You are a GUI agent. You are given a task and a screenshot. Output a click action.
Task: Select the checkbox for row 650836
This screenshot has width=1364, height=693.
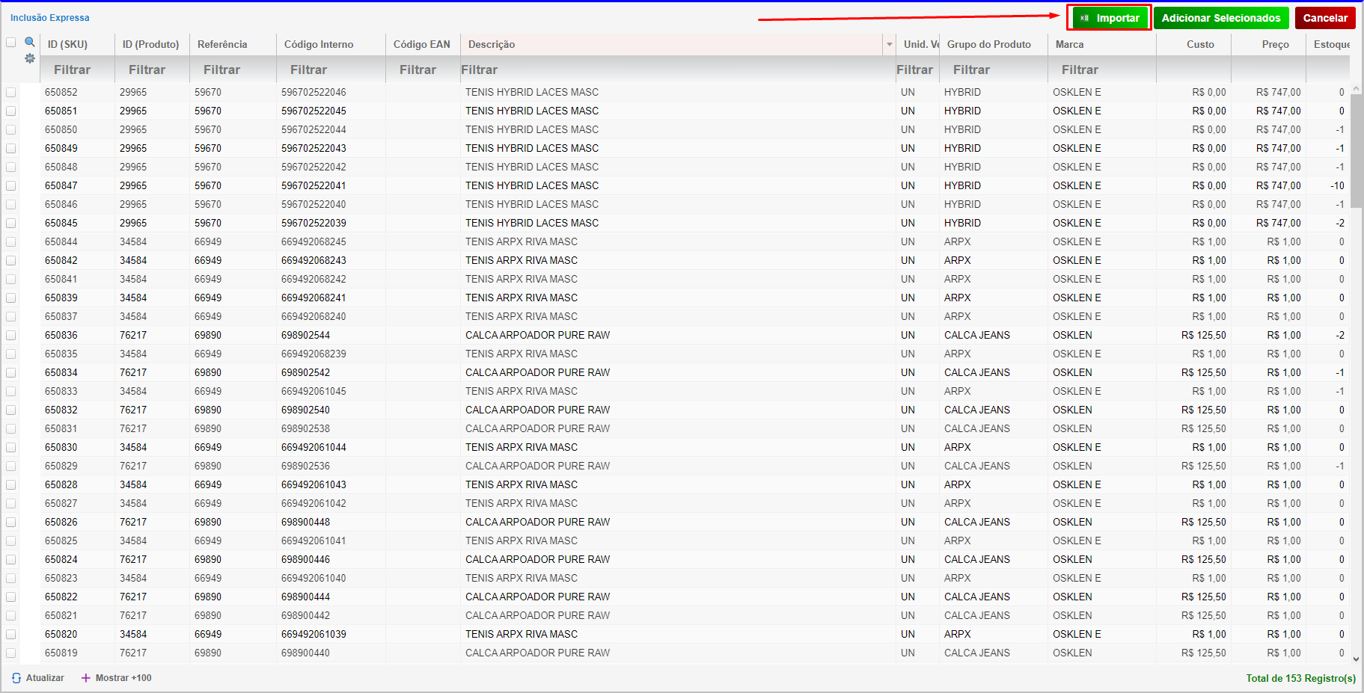11,336
